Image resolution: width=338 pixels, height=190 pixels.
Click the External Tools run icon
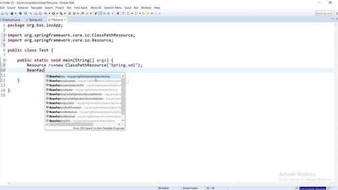(61, 13)
